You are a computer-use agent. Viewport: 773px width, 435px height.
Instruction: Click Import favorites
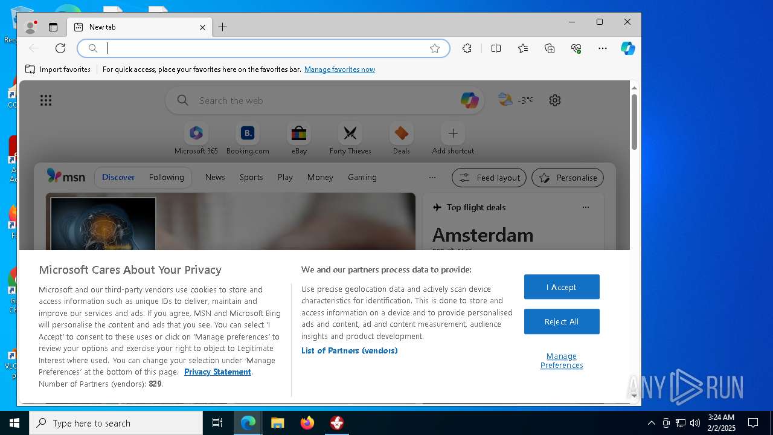click(x=58, y=69)
